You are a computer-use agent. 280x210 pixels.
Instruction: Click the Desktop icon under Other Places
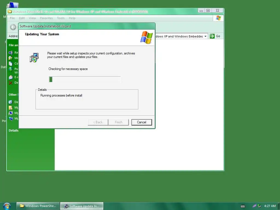click(11, 102)
